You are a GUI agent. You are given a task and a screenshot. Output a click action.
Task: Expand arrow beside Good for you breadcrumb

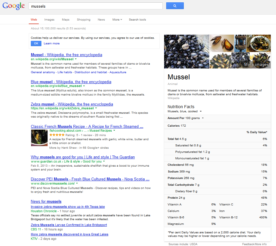point(104,161)
